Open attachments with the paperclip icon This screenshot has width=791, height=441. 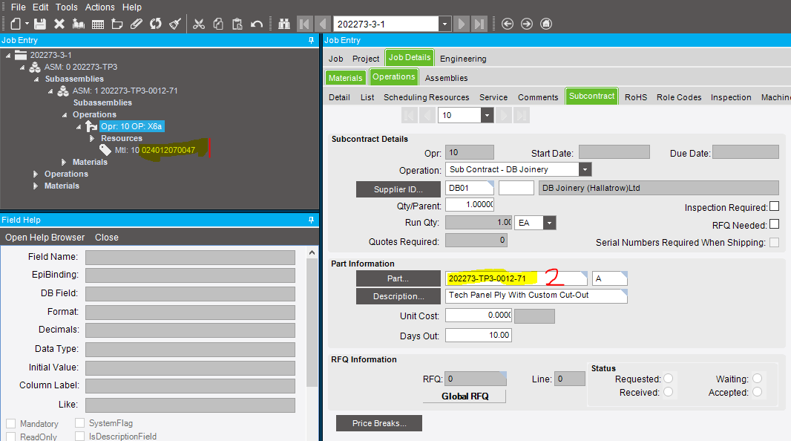coord(137,24)
